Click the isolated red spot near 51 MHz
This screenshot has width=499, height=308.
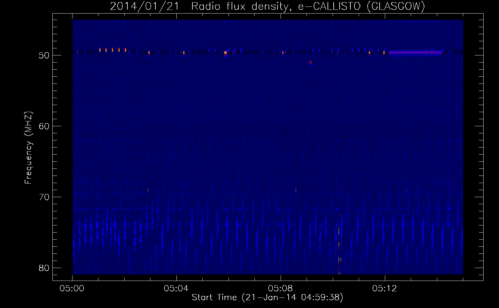pyautogui.click(x=311, y=62)
